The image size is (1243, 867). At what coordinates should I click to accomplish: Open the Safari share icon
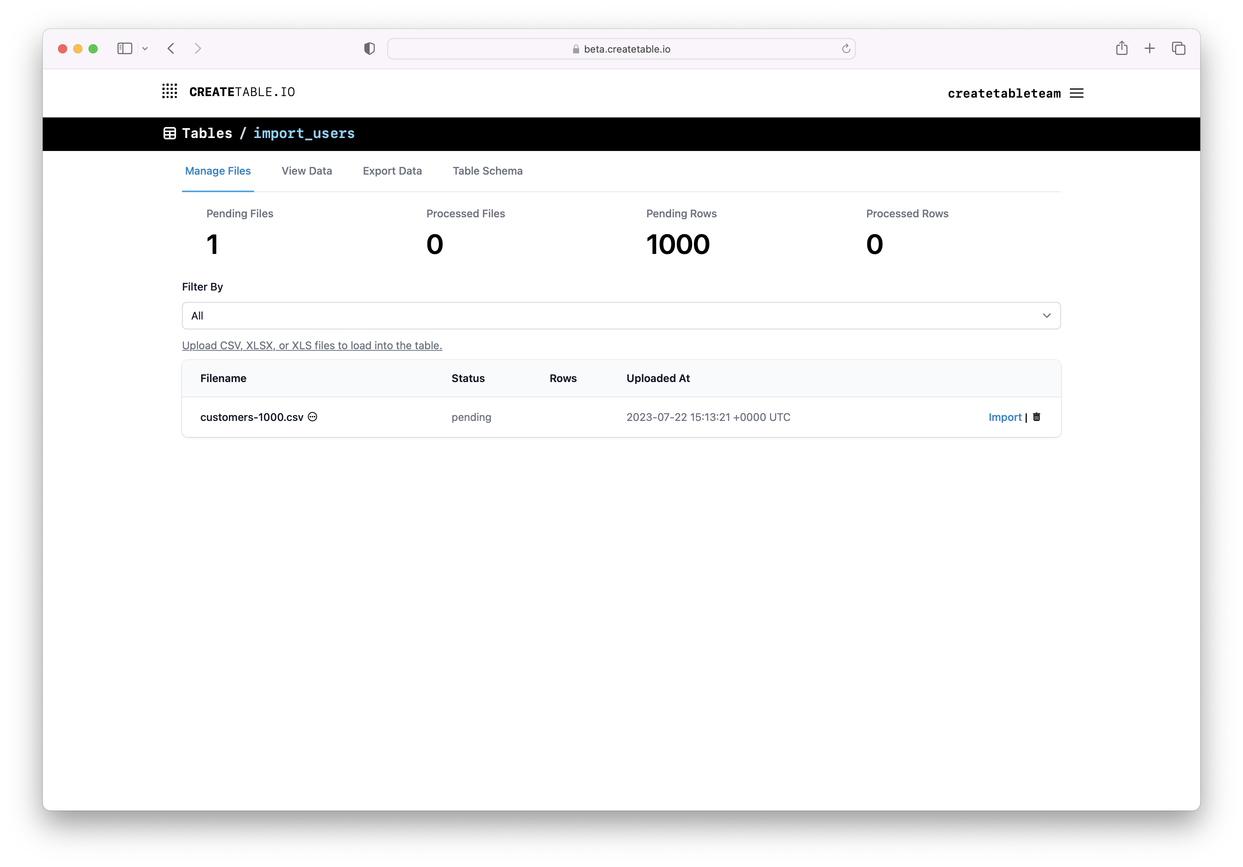coord(1122,48)
